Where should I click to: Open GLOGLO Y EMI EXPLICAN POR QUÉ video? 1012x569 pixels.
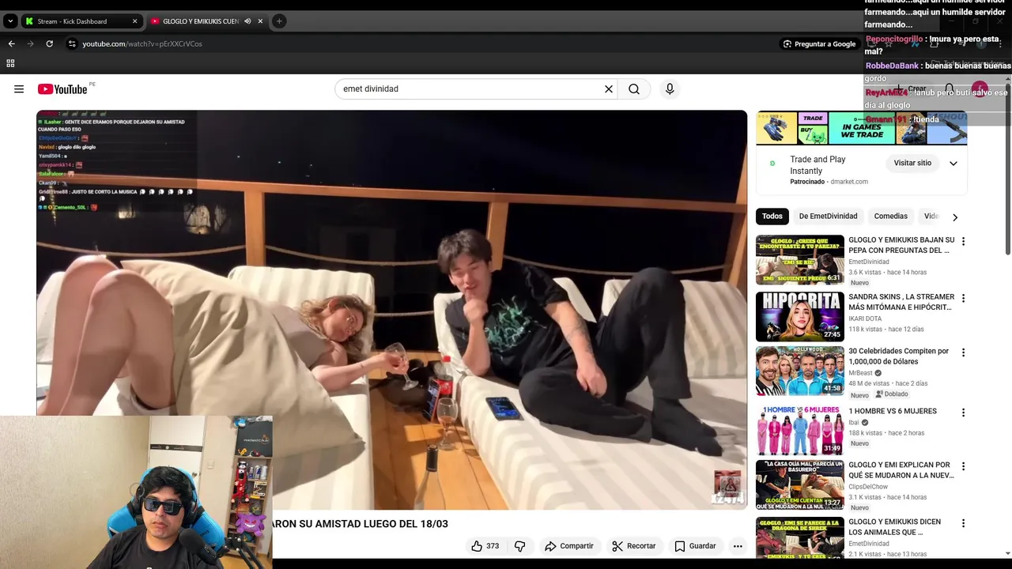901,470
